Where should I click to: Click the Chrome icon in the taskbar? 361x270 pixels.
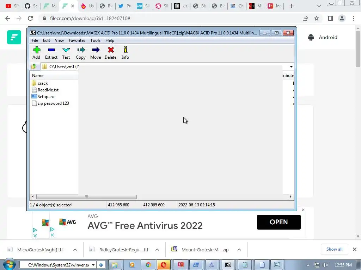148,265
